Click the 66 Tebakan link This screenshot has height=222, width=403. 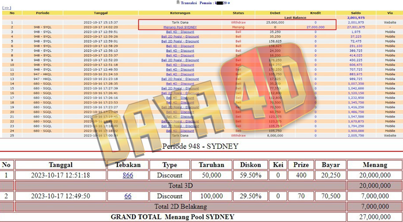pos(128,196)
